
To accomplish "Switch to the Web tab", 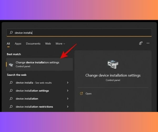I will [48, 44].
